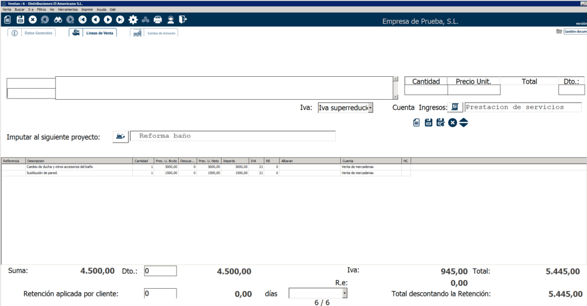The height and width of the screenshot is (306, 587).
Task: Open the Herramientas menu
Action: tap(68, 10)
